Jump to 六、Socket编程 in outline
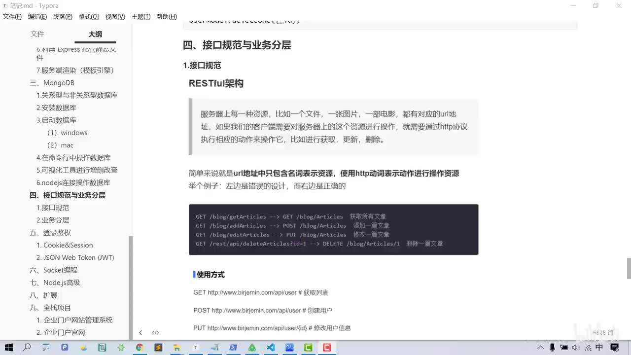631x355 pixels. (53, 270)
